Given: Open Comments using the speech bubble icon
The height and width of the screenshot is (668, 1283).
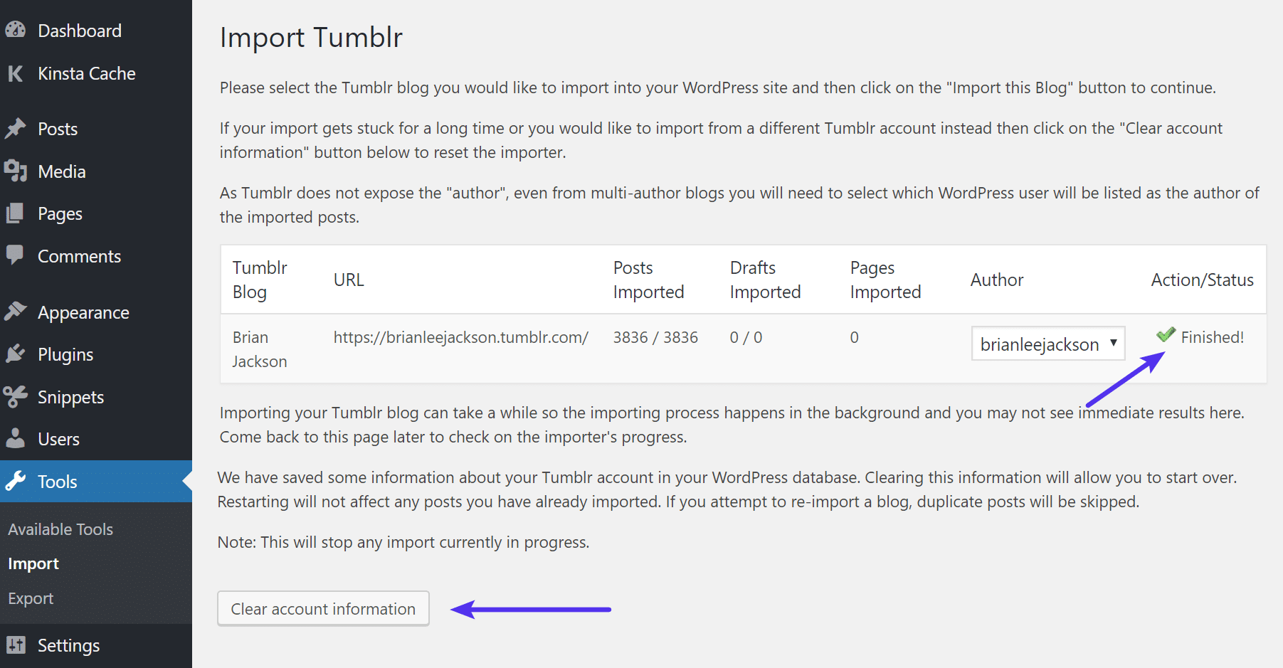Looking at the screenshot, I should click(16, 255).
